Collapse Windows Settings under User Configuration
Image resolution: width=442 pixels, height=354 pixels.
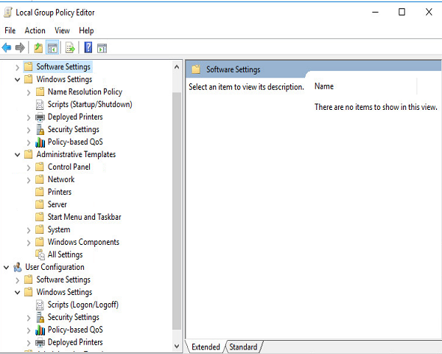coord(18,293)
